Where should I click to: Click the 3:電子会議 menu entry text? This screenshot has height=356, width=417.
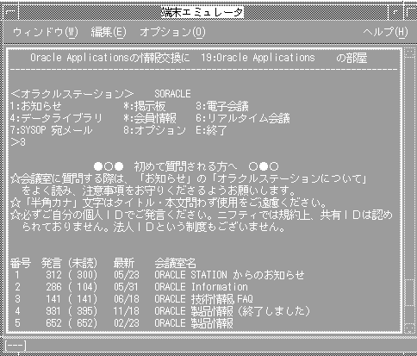pyautogui.click(x=222, y=106)
